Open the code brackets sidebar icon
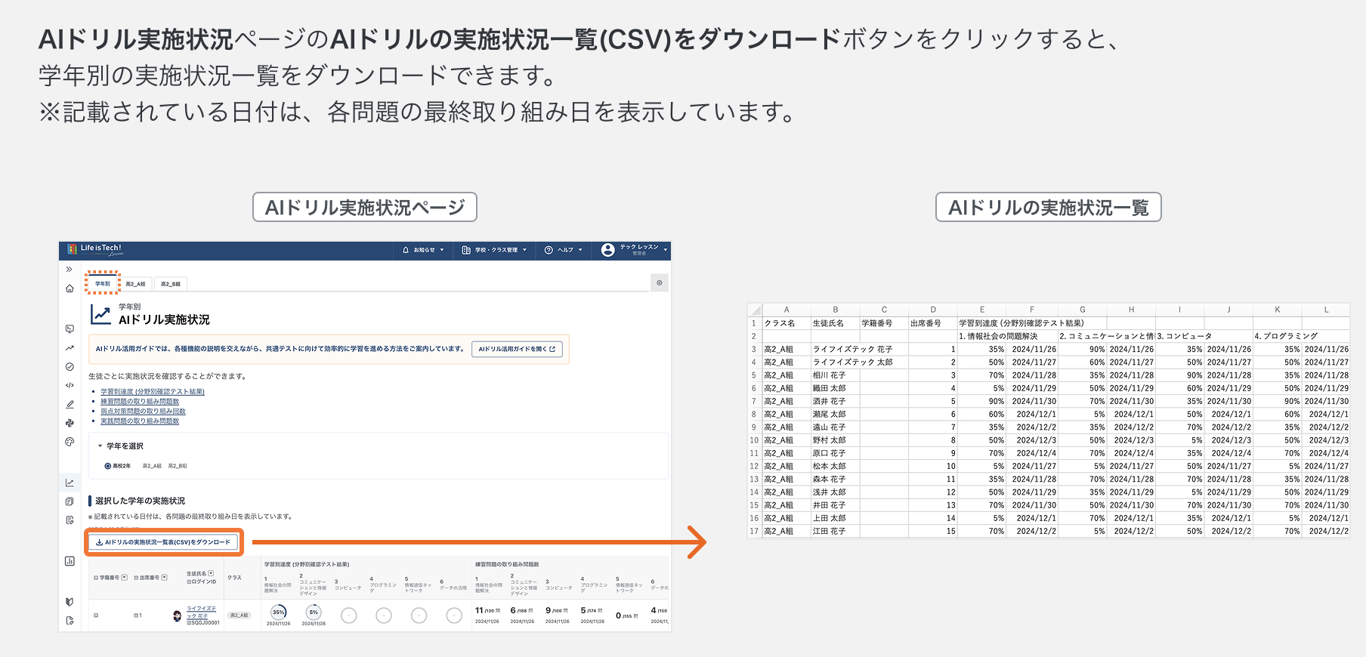The width and height of the screenshot is (1366, 657). pos(70,385)
